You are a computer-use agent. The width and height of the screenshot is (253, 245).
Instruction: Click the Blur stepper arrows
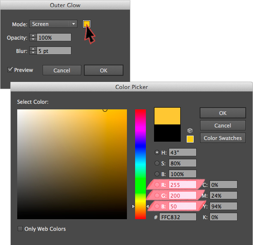point(33,51)
